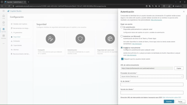Click the URL de redireccionamiento field
Screen dimensions: 187x105
[x=147, y=68]
